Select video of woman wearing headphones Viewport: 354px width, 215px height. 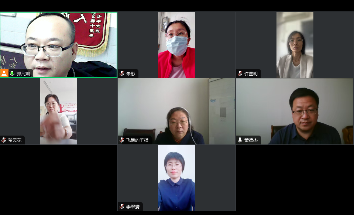[x=176, y=111]
